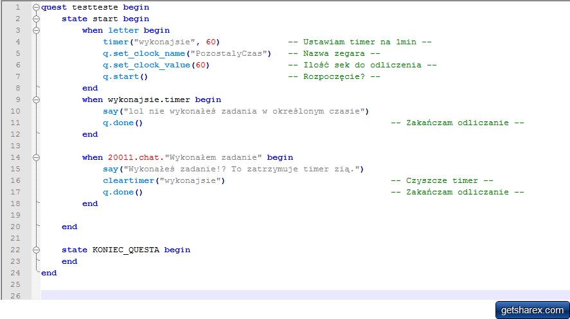Click q.done() on line 17
This screenshot has height=319, width=570.
(x=123, y=193)
